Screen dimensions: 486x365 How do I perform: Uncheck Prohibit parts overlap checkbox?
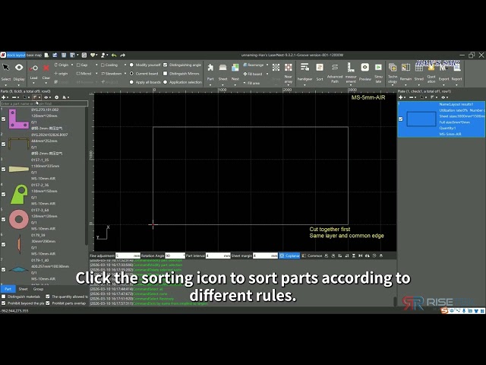click(x=48, y=303)
